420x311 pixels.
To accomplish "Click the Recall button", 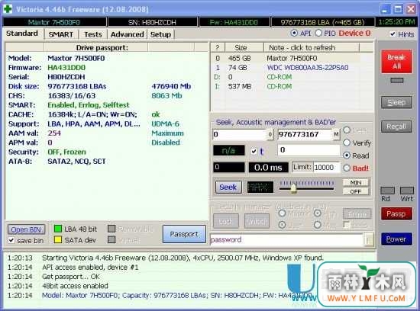I will point(396,127).
